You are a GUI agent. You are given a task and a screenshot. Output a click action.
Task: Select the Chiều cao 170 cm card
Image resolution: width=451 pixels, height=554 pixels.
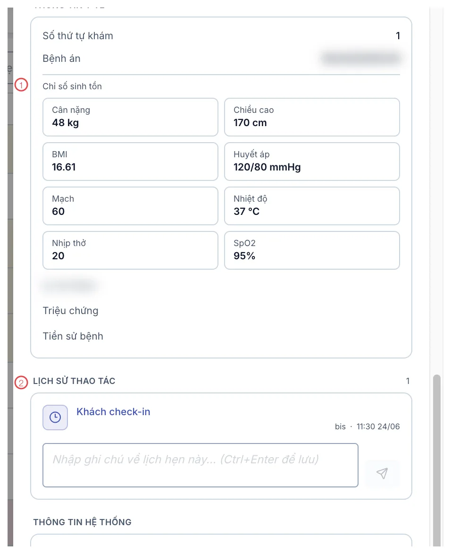click(312, 117)
